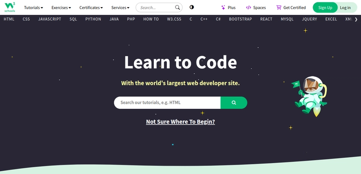Select W3.CSS in the topic bar
Viewport: 361px width, 174px height.
point(174,19)
